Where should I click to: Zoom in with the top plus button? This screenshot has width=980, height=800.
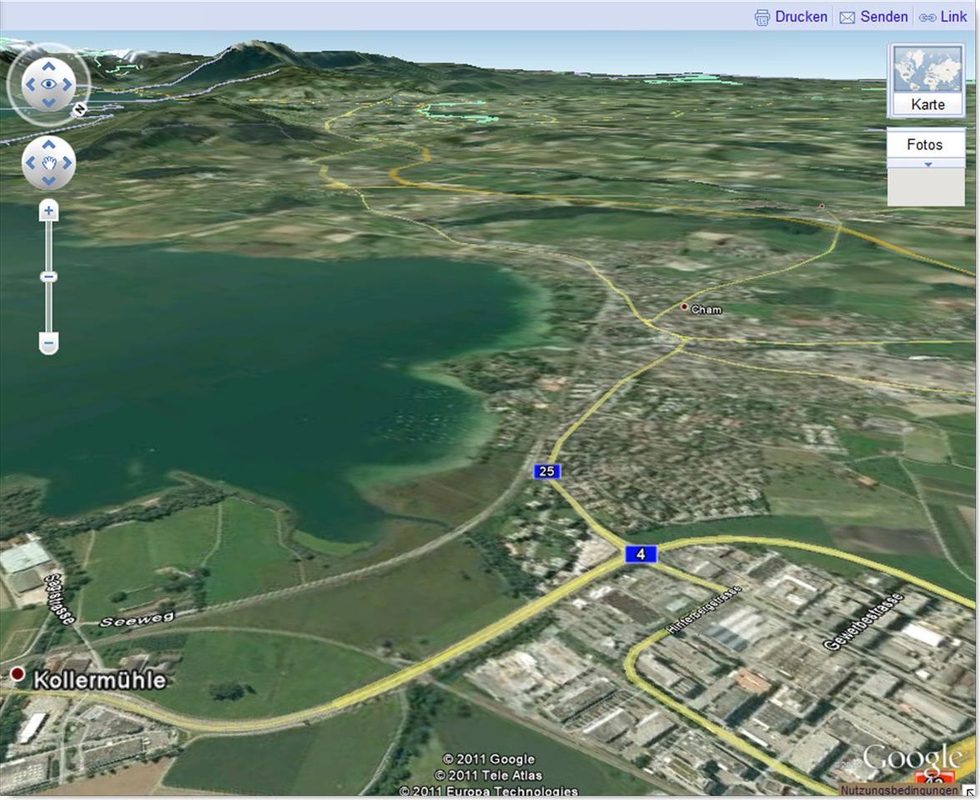48,211
